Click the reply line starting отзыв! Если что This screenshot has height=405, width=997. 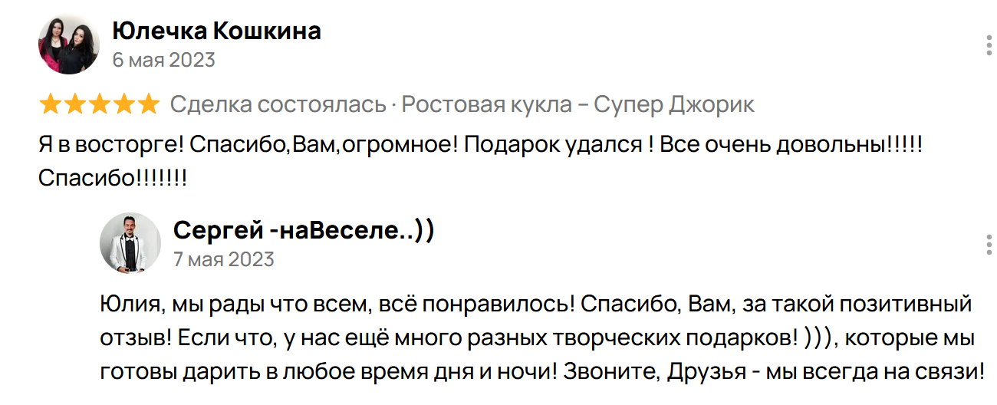tap(535, 337)
